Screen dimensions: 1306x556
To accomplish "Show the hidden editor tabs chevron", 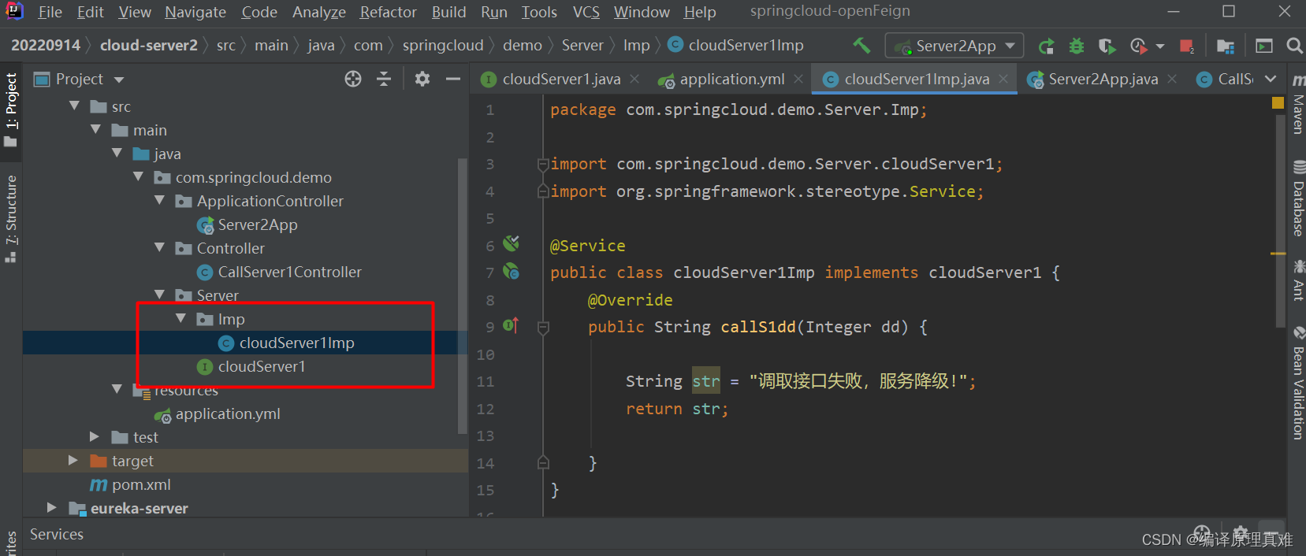I will [1271, 79].
